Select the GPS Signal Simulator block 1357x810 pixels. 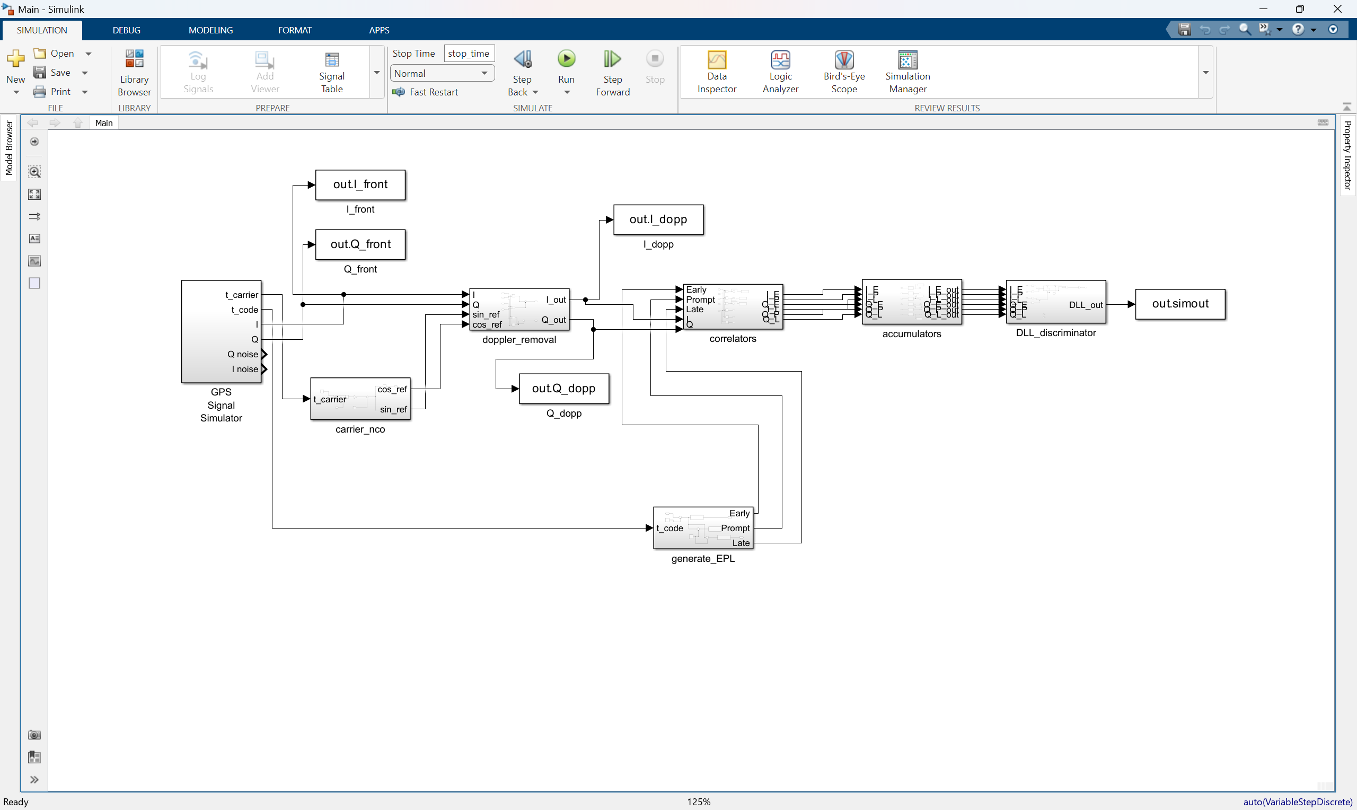pyautogui.click(x=221, y=331)
